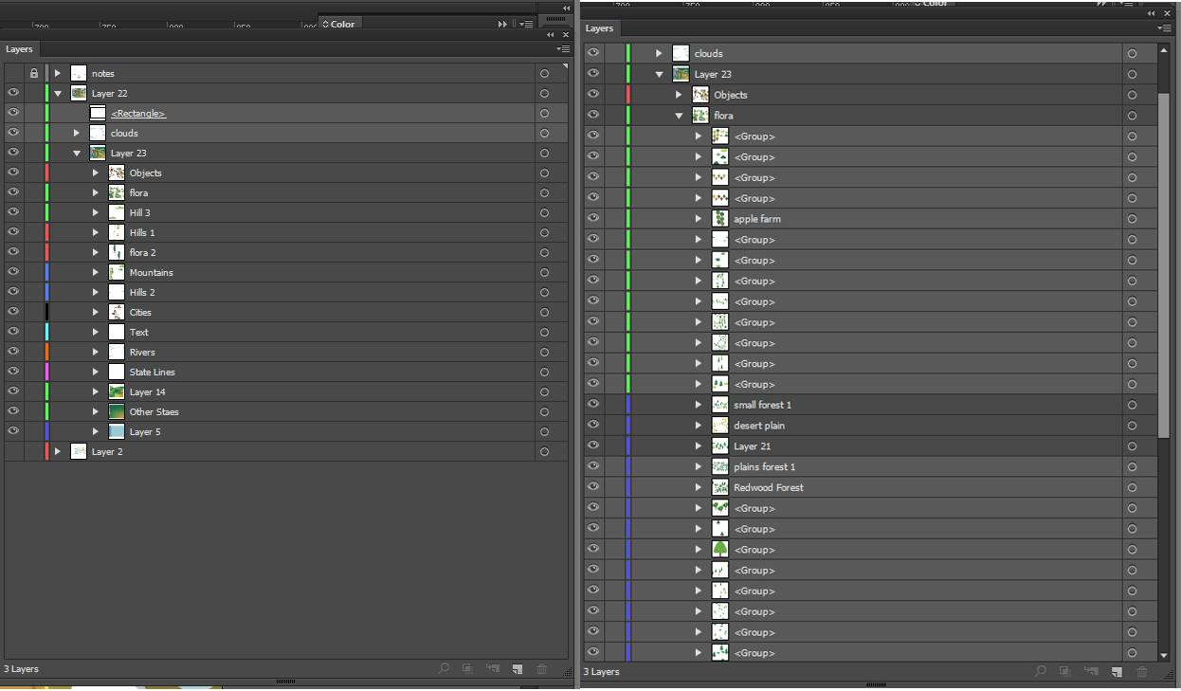Toggle visibility of Hill 3 layer
This screenshot has height=691, width=1181.
13,212
